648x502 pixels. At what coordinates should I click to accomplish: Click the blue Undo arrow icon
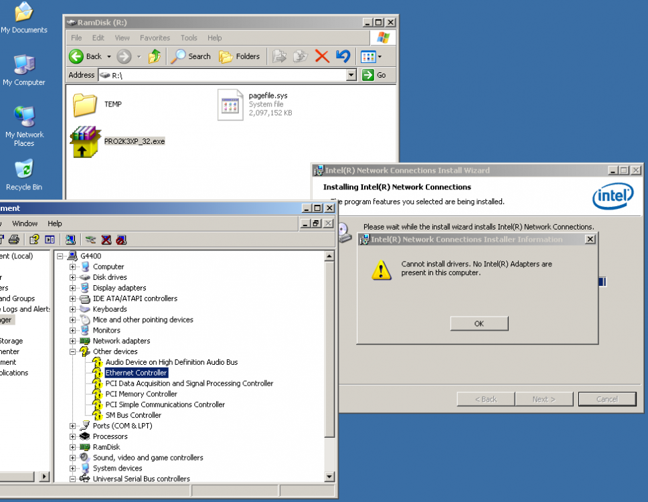tap(343, 57)
